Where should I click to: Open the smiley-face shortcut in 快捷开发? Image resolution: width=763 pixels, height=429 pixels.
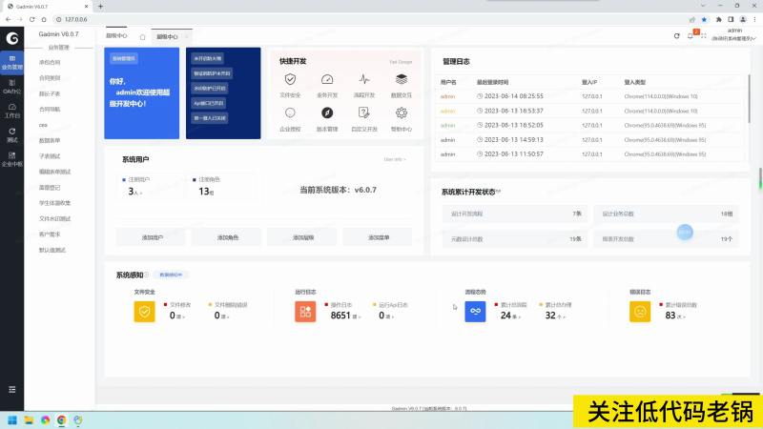point(290,112)
